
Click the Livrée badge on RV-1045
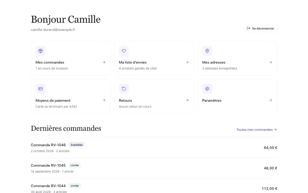[75, 165]
